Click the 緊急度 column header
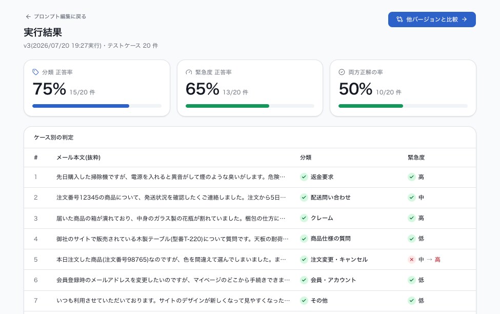500x314 pixels. pos(416,158)
